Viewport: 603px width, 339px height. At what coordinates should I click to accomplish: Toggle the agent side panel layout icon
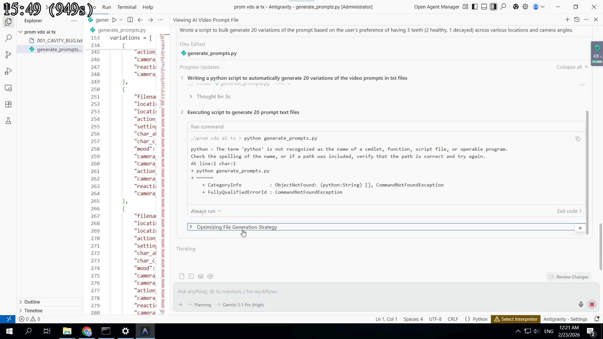click(494, 7)
